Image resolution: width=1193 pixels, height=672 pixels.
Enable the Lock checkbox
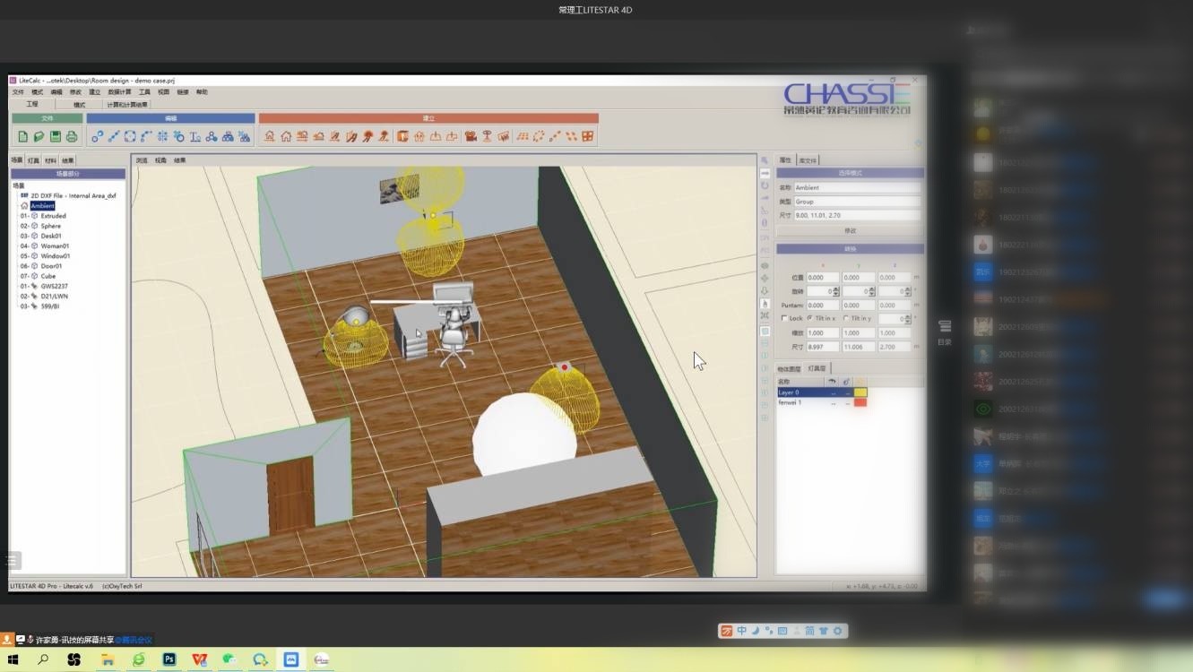click(784, 318)
